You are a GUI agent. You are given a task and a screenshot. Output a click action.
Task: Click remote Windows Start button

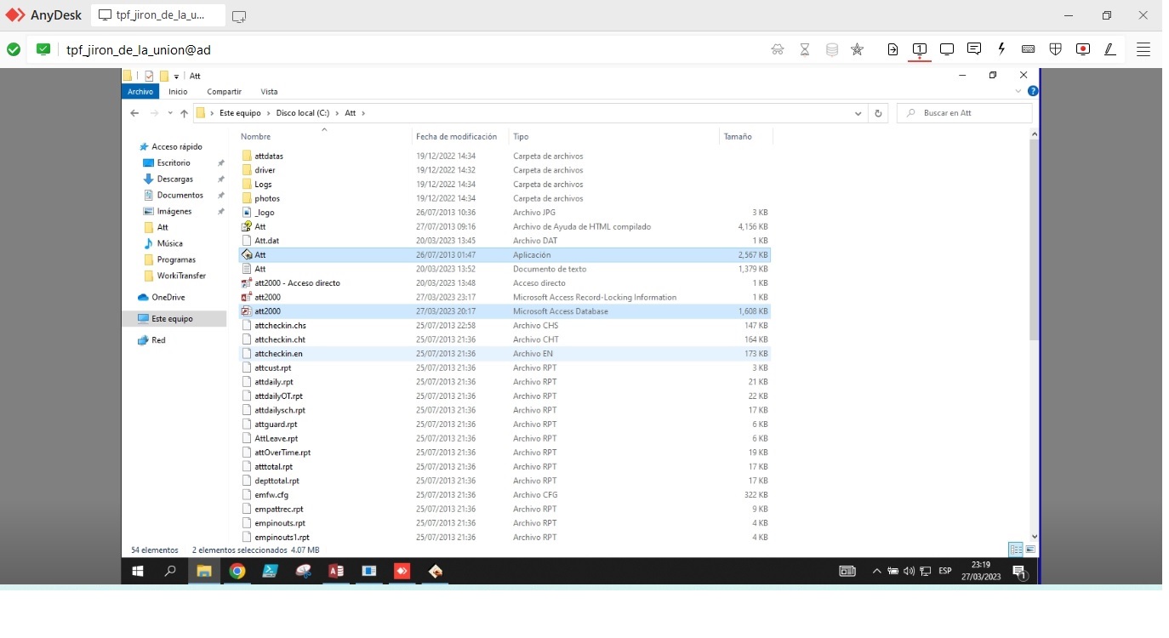[137, 572]
